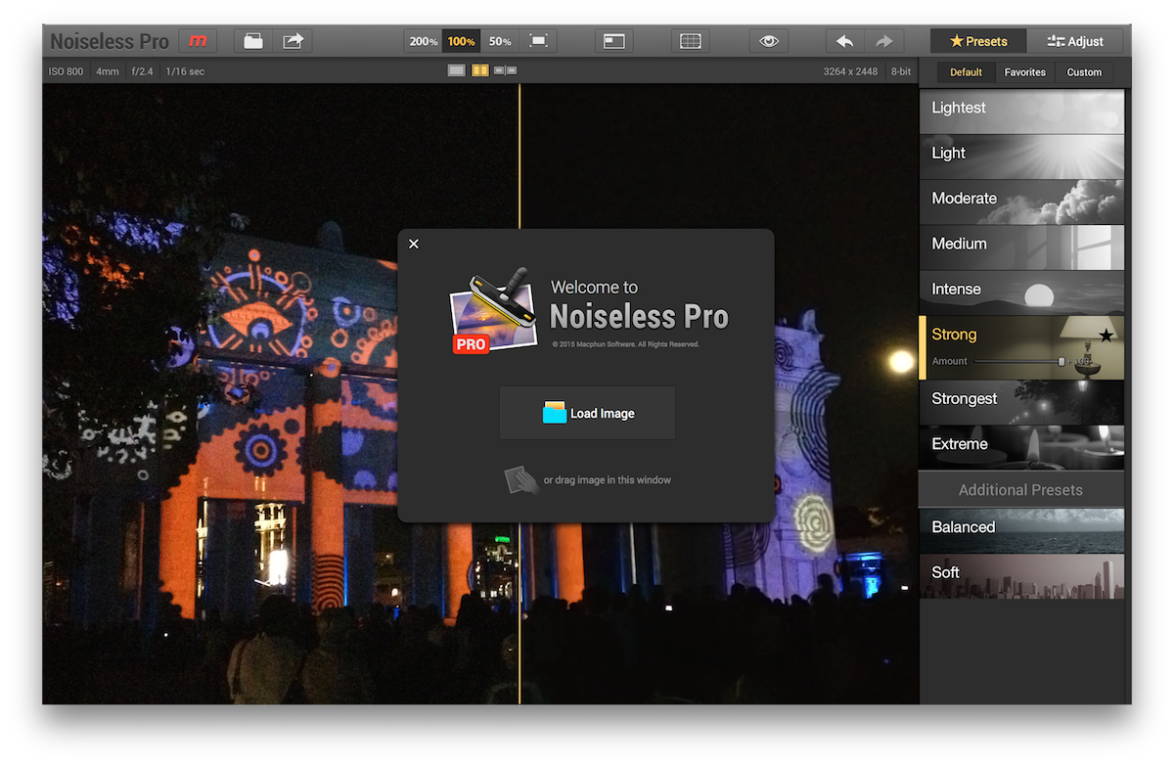
Task: Apply the Intense preset
Action: (1021, 292)
